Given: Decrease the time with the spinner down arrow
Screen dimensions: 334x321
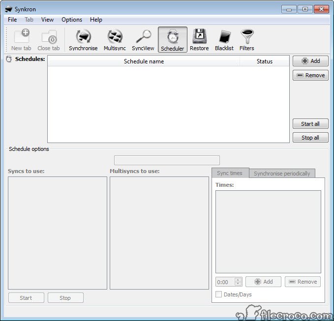Looking at the screenshot, I should tap(238, 284).
